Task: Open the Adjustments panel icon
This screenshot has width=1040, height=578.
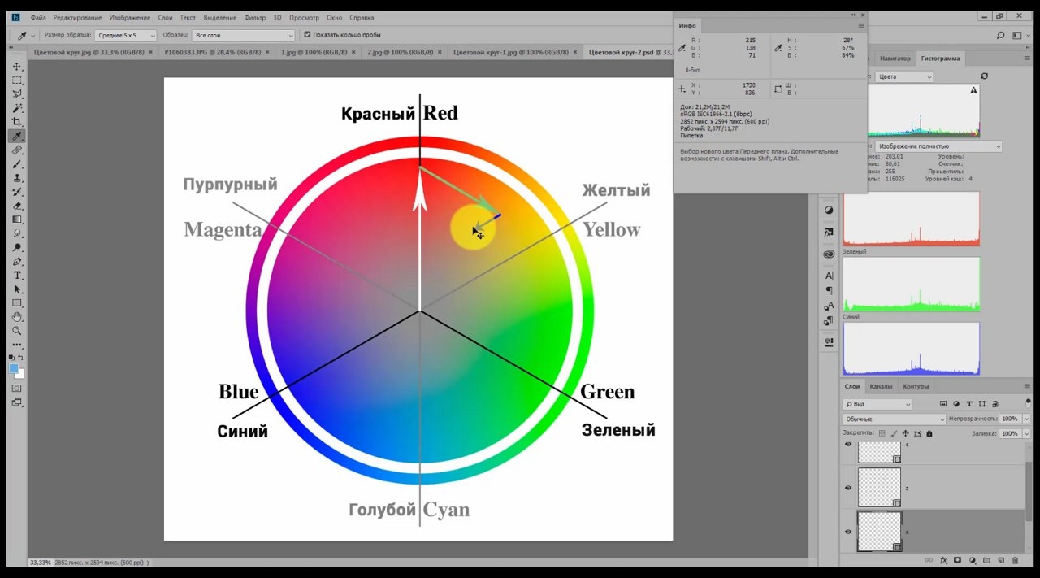Action: tap(829, 210)
